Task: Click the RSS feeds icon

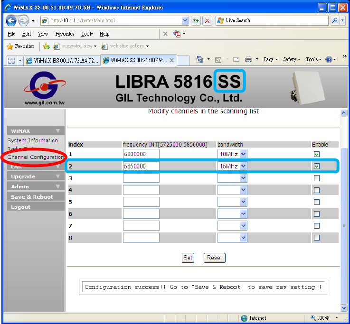Action: (x=218, y=60)
